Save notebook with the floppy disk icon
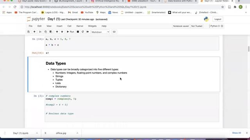 [x=29, y=32]
